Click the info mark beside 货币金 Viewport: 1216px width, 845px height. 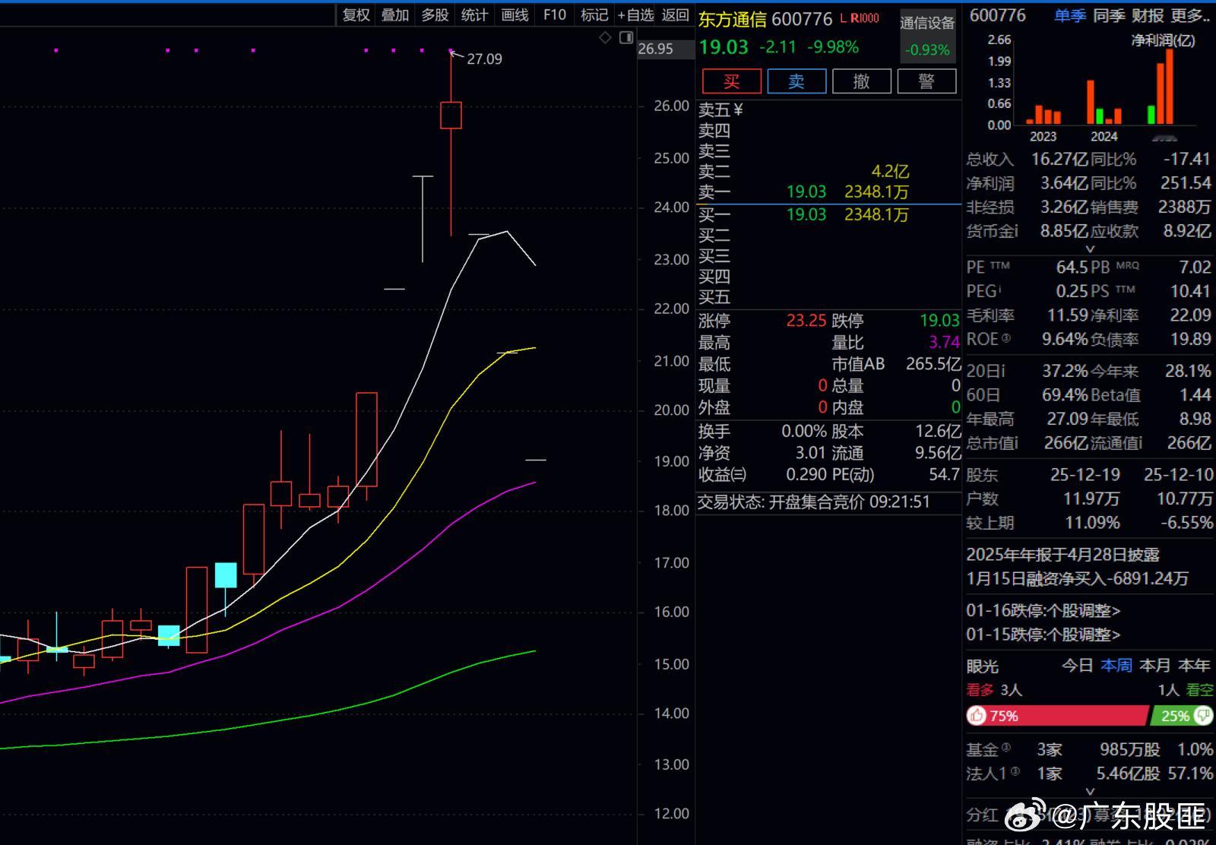(1015, 230)
